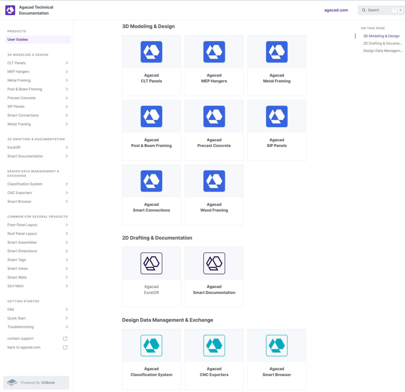Expand the MEP Hangers sidebar chevron

click(x=66, y=72)
